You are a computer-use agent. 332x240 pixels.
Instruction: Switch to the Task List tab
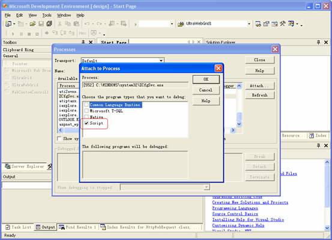click(x=18, y=227)
